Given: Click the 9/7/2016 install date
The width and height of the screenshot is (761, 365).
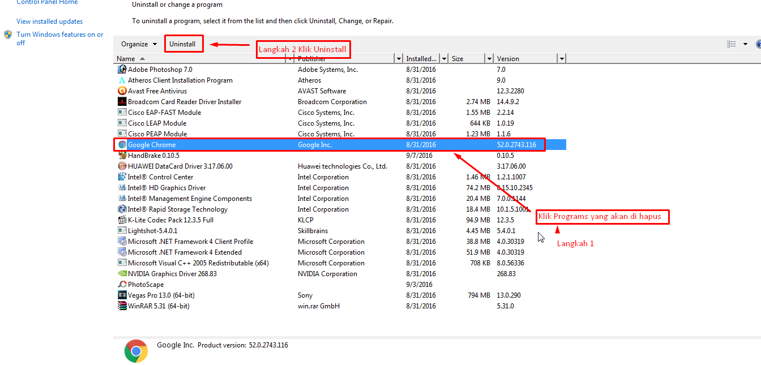Looking at the screenshot, I should coord(420,156).
